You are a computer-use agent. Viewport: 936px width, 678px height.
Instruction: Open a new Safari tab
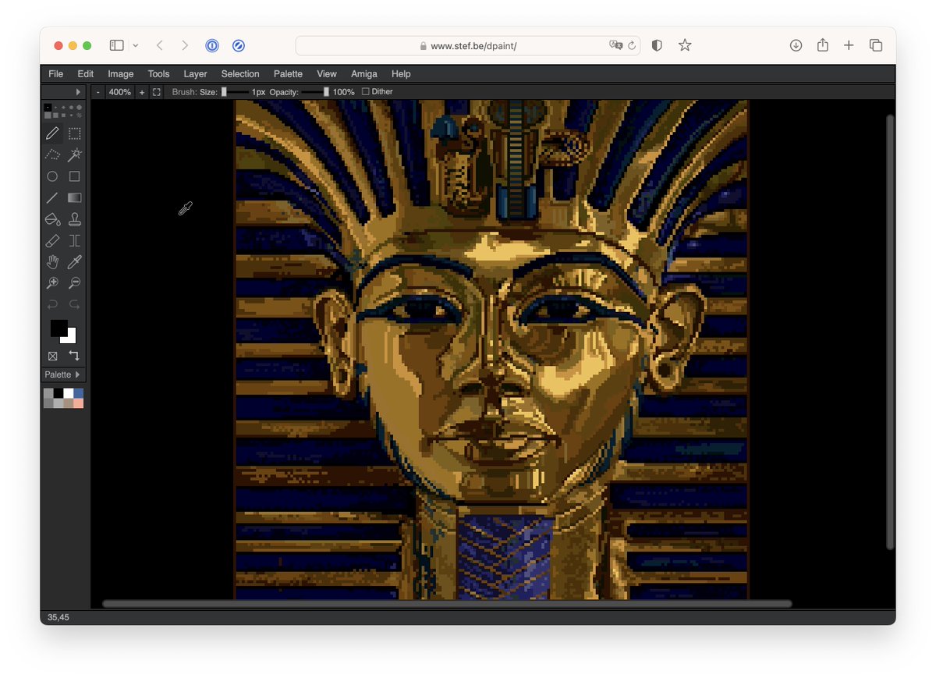(x=849, y=45)
